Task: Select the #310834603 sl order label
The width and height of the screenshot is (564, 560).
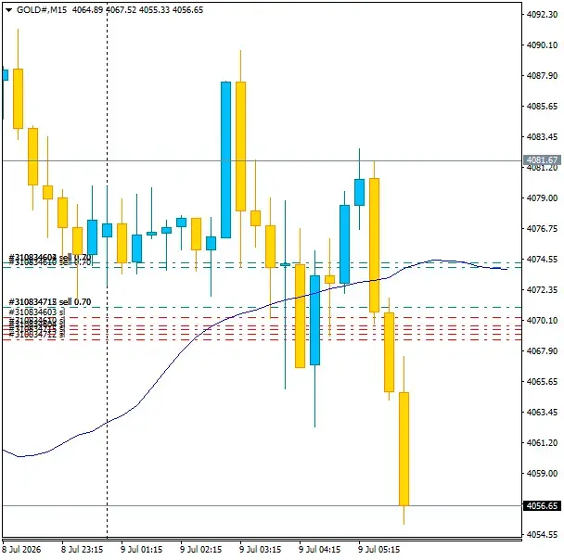Action: pyautogui.click(x=37, y=312)
